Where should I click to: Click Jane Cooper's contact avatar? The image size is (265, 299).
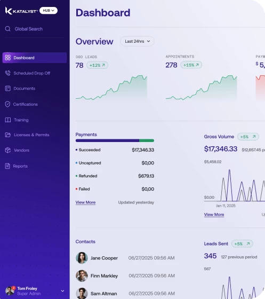click(82, 258)
